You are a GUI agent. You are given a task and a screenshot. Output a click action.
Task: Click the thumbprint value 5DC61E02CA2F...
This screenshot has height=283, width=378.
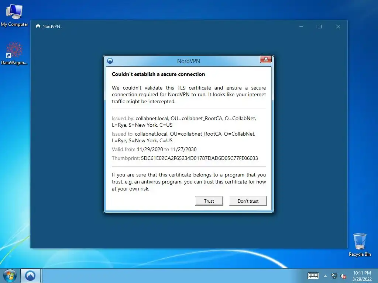click(x=199, y=158)
